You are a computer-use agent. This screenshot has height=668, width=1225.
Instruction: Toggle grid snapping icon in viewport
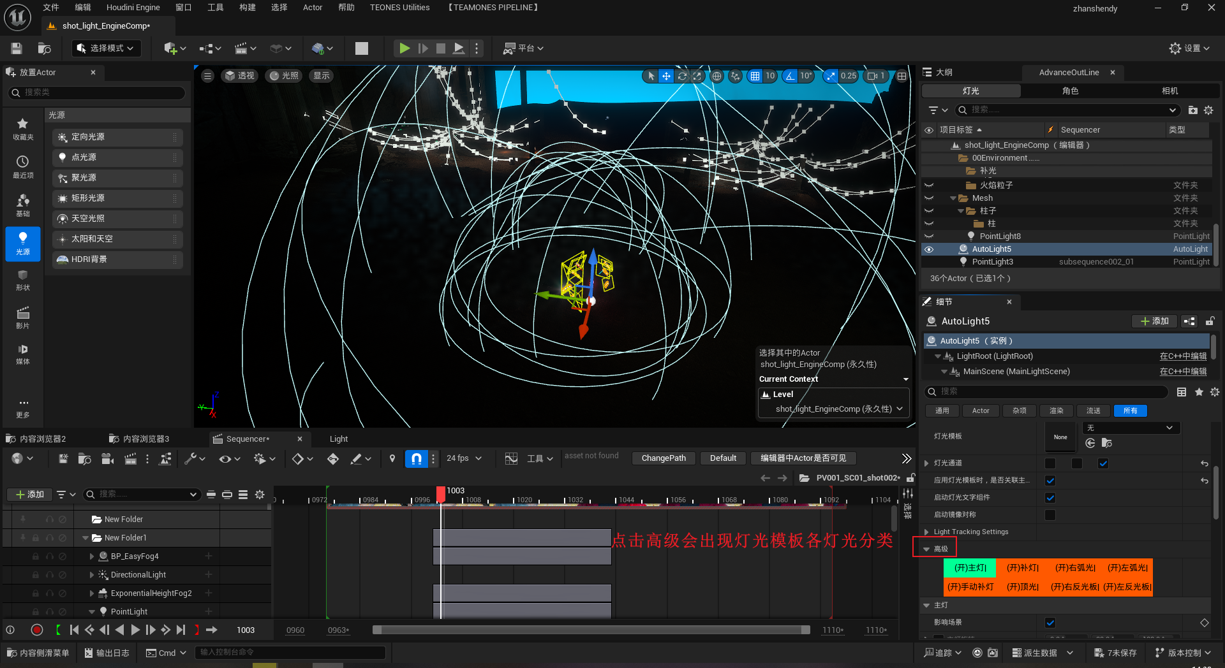pos(755,76)
